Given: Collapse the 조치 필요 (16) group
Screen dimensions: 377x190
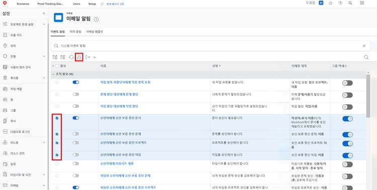Looking at the screenshot, I should point(53,74).
